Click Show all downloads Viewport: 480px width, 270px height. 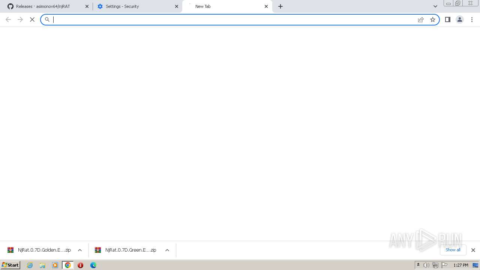pos(453,250)
